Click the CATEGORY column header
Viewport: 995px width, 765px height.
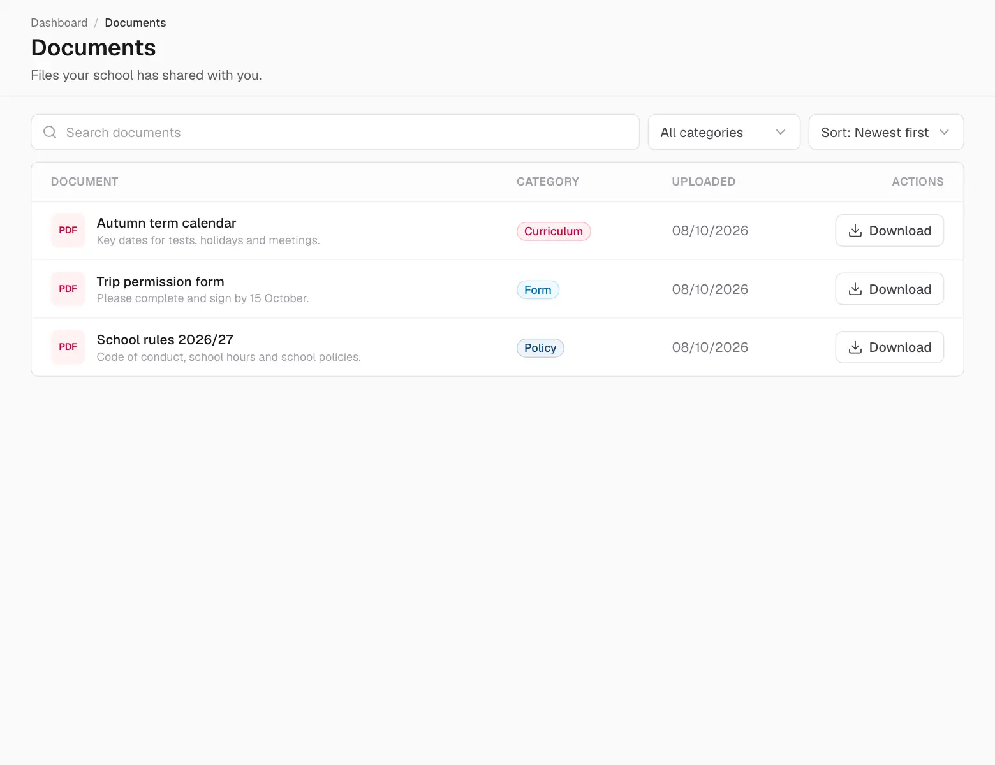(548, 182)
